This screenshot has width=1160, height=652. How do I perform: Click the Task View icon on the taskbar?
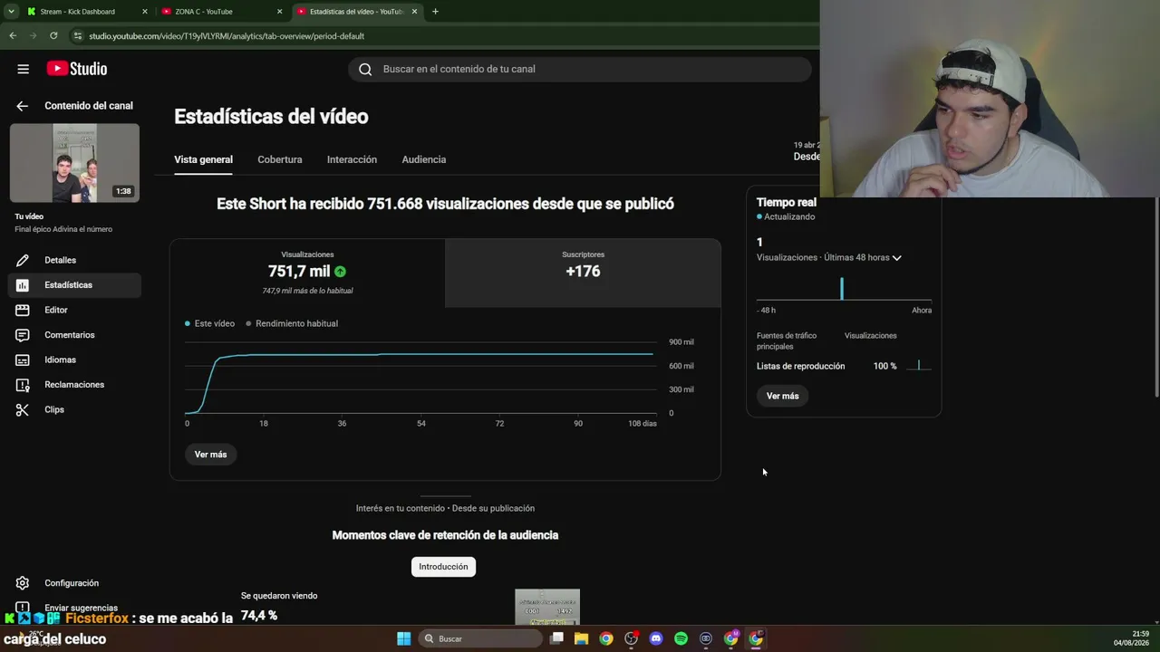tap(556, 638)
